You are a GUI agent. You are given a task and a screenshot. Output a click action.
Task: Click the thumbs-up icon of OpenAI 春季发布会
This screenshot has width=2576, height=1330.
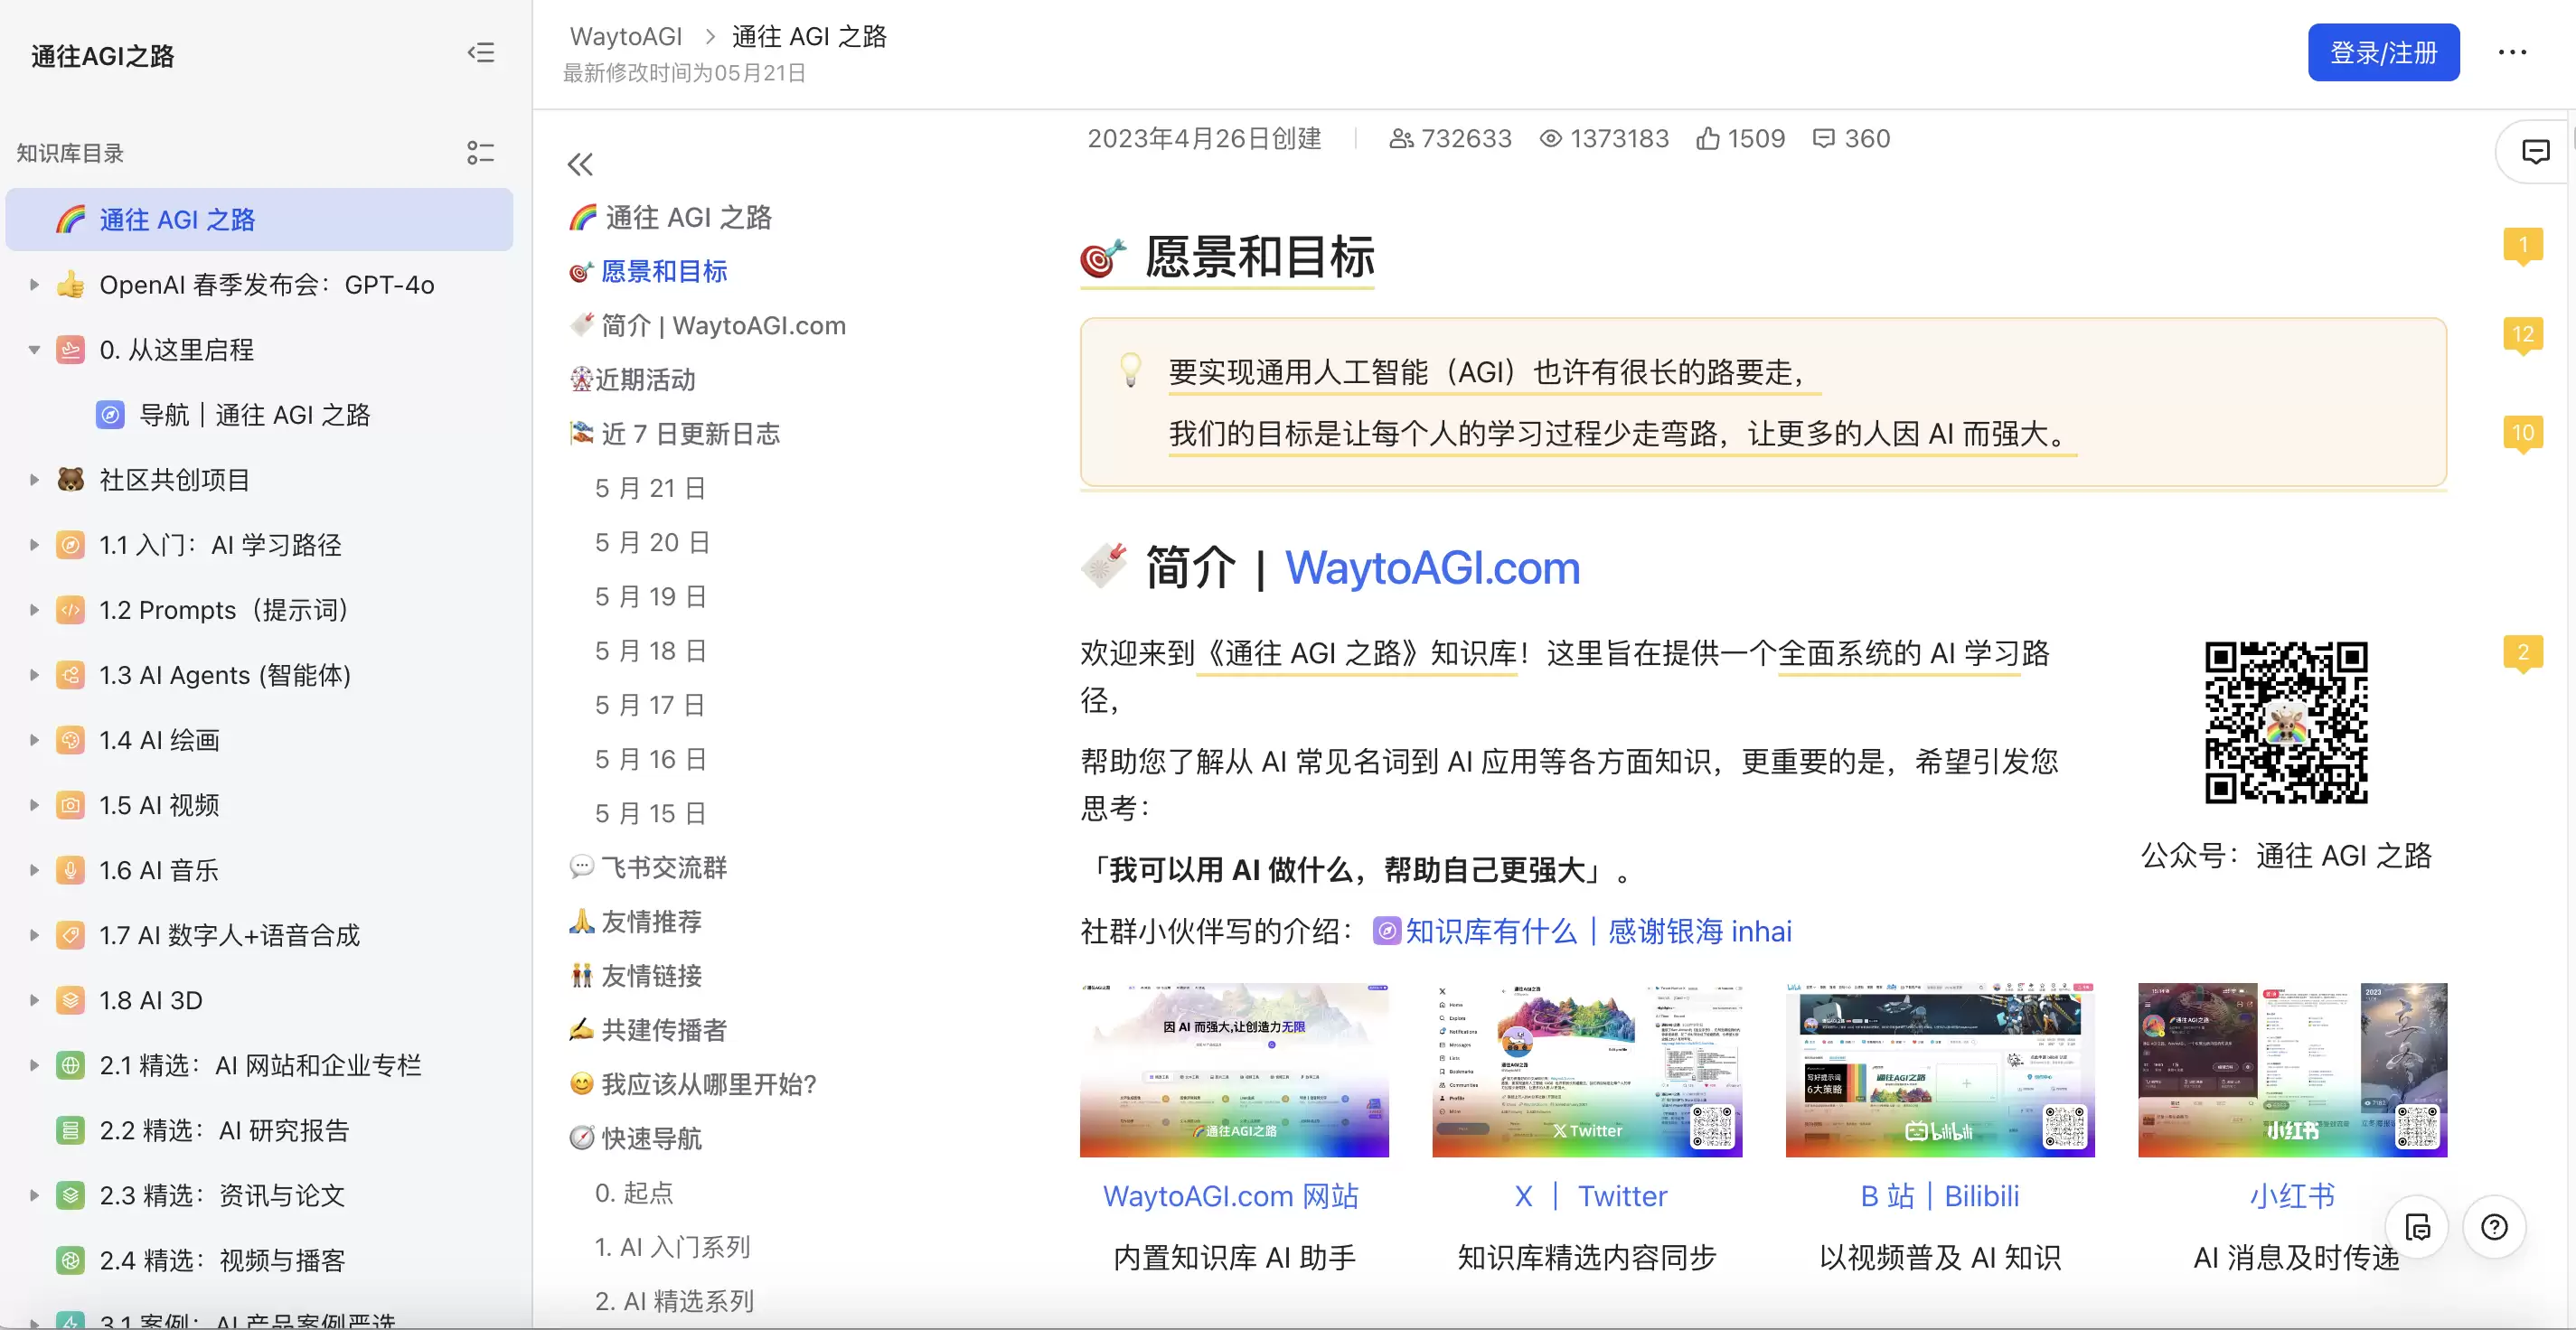pyautogui.click(x=70, y=284)
